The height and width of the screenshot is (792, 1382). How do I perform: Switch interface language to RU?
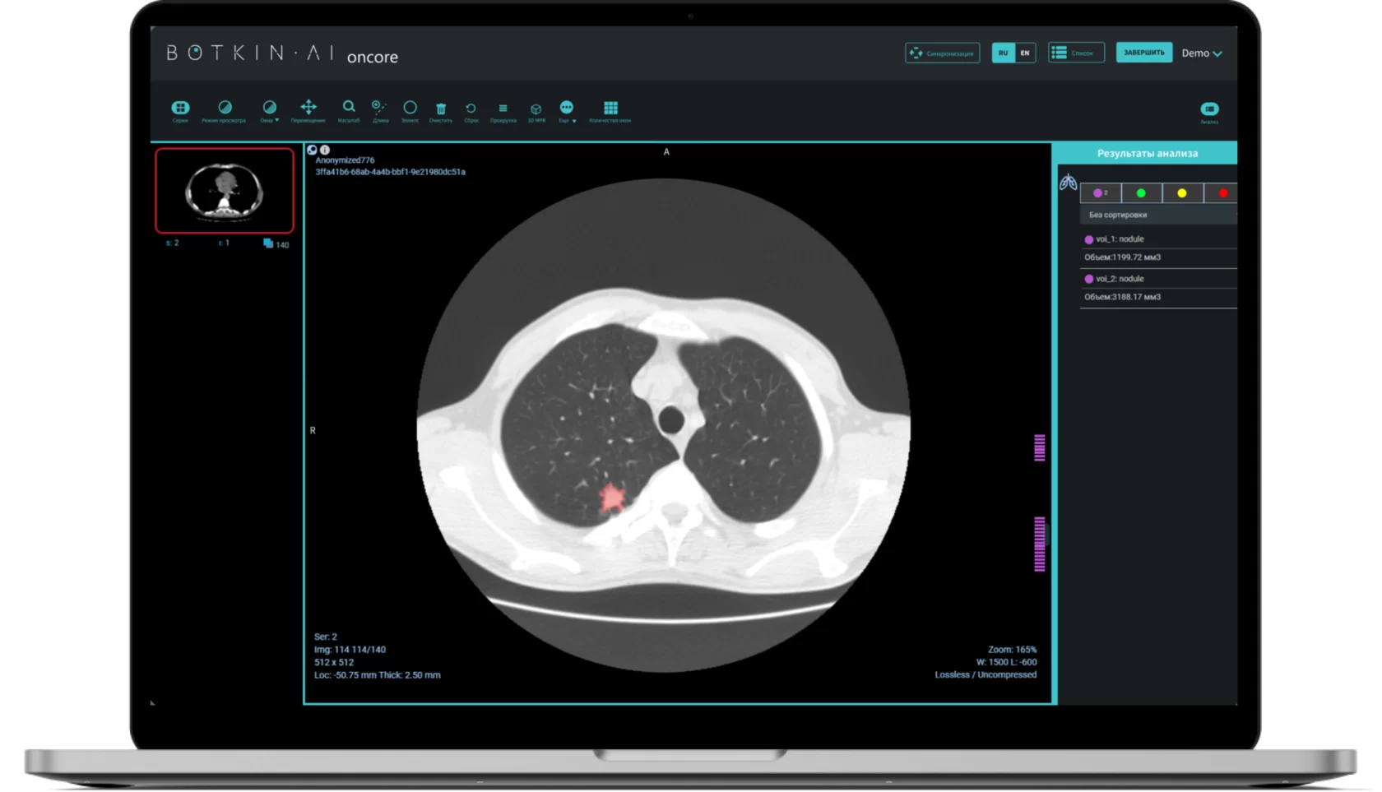click(x=1004, y=53)
